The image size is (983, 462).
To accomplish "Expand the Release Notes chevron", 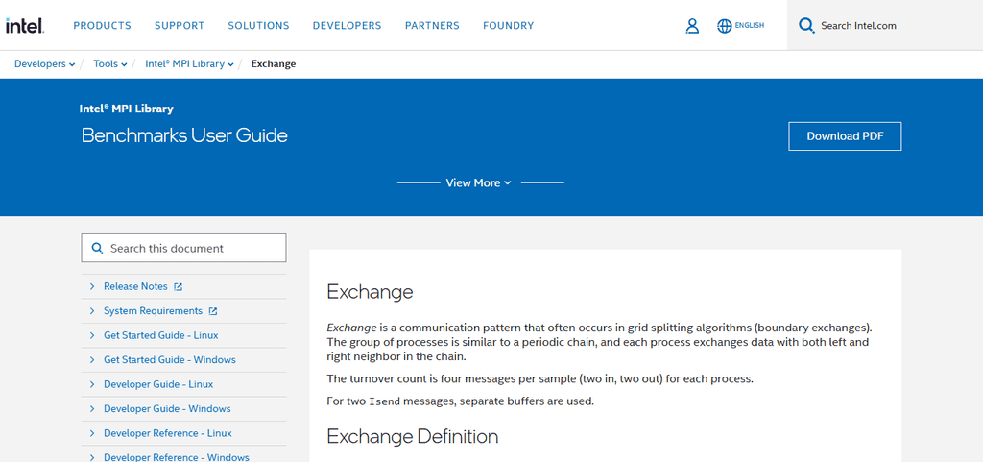I will click(x=92, y=286).
